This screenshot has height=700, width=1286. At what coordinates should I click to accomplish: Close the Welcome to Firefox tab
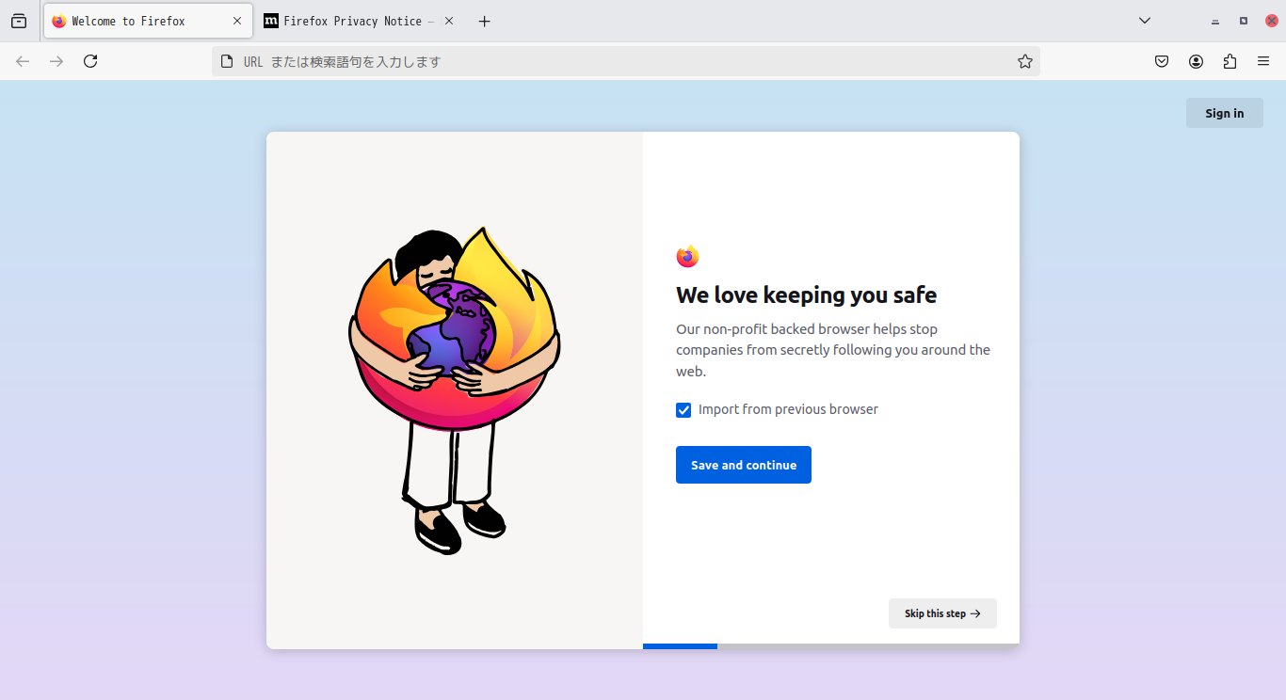tap(237, 21)
